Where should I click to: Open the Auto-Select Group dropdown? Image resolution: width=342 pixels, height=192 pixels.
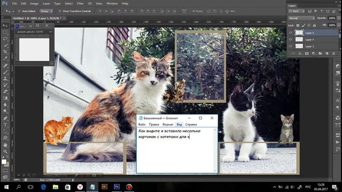(46, 11)
